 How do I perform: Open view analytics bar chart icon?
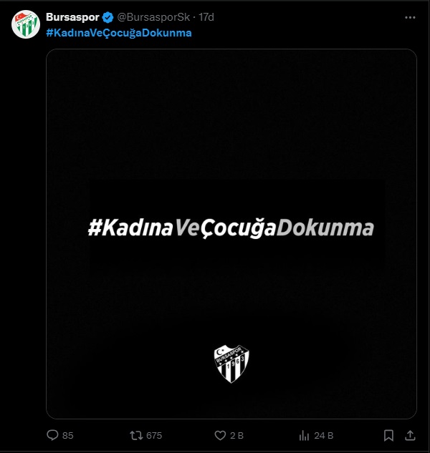[x=304, y=435]
